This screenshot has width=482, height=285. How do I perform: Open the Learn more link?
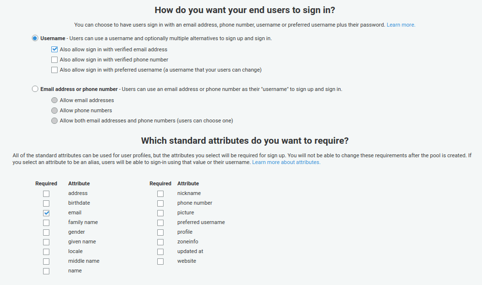pos(401,25)
